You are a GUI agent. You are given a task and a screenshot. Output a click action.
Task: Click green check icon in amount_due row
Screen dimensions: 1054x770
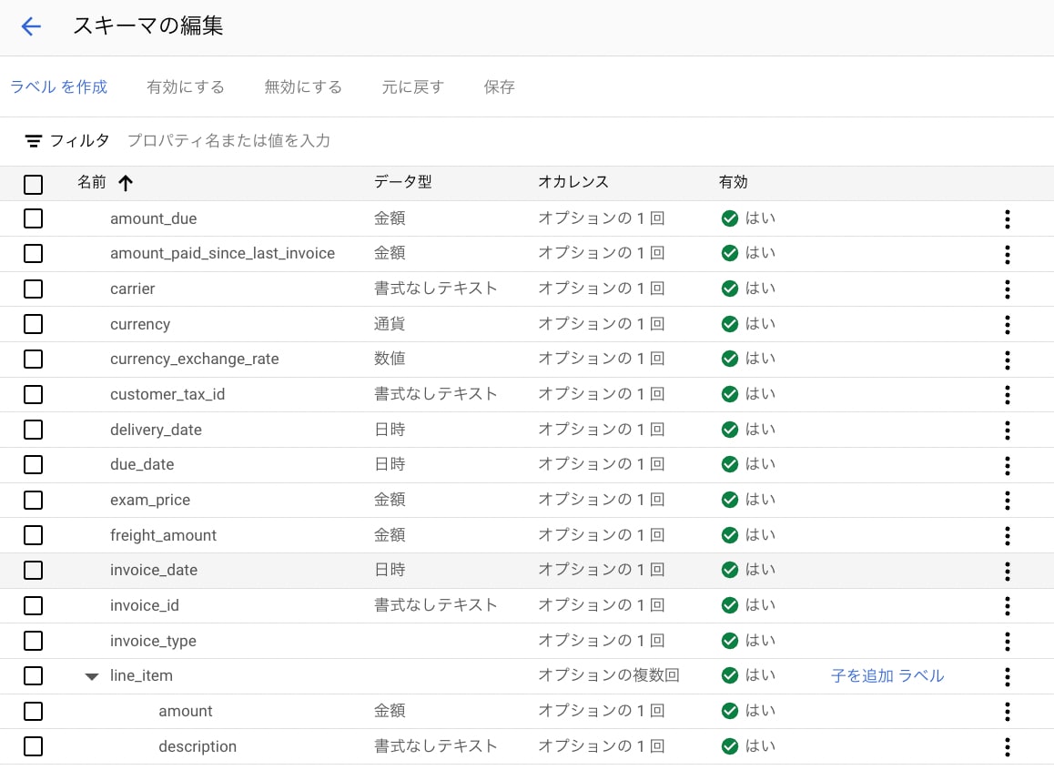[729, 218]
